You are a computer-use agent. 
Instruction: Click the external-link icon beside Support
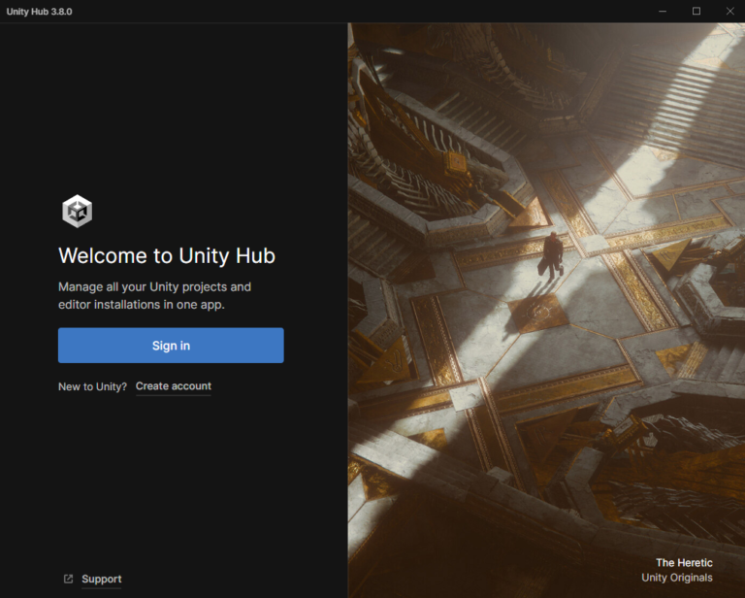pos(68,580)
